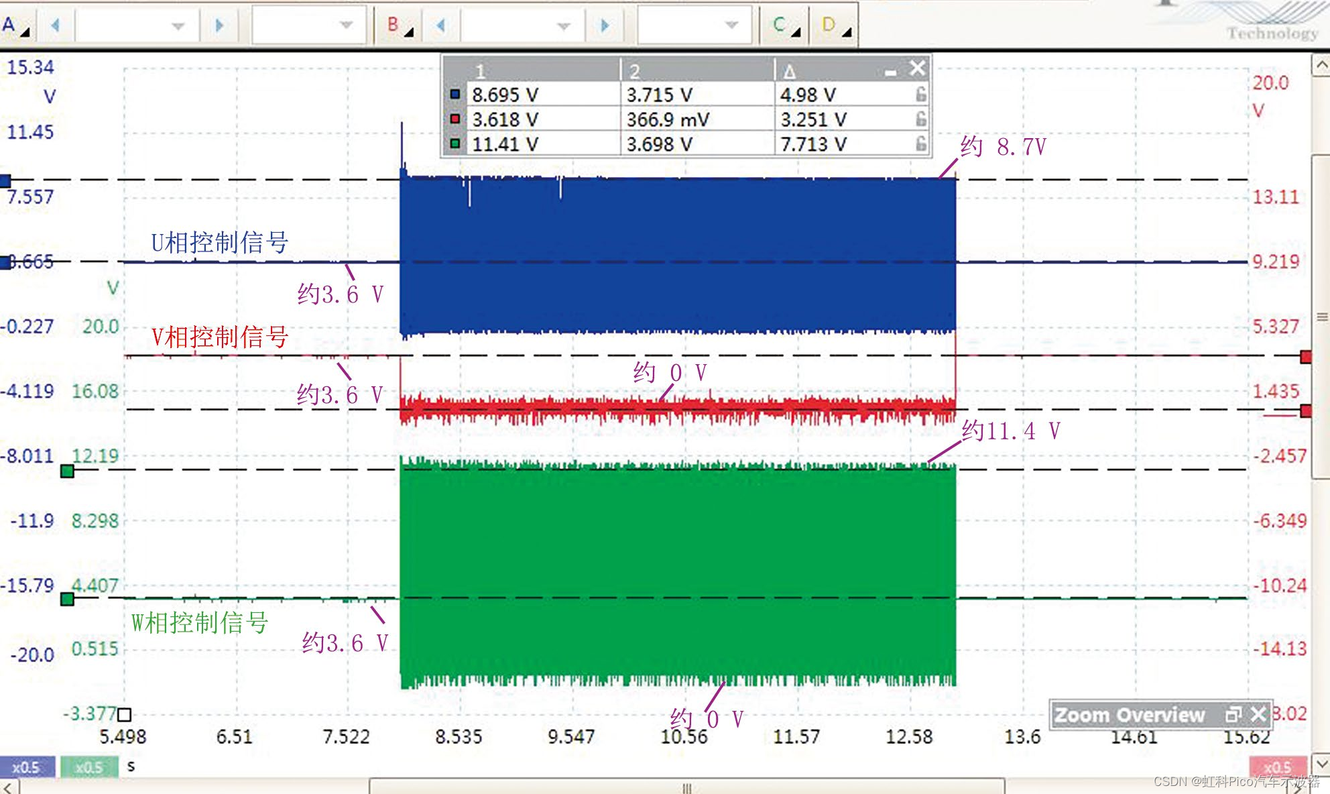Screen dimensions: 1330x794
Task: Expand channel B input range dropdown
Action: click(563, 25)
